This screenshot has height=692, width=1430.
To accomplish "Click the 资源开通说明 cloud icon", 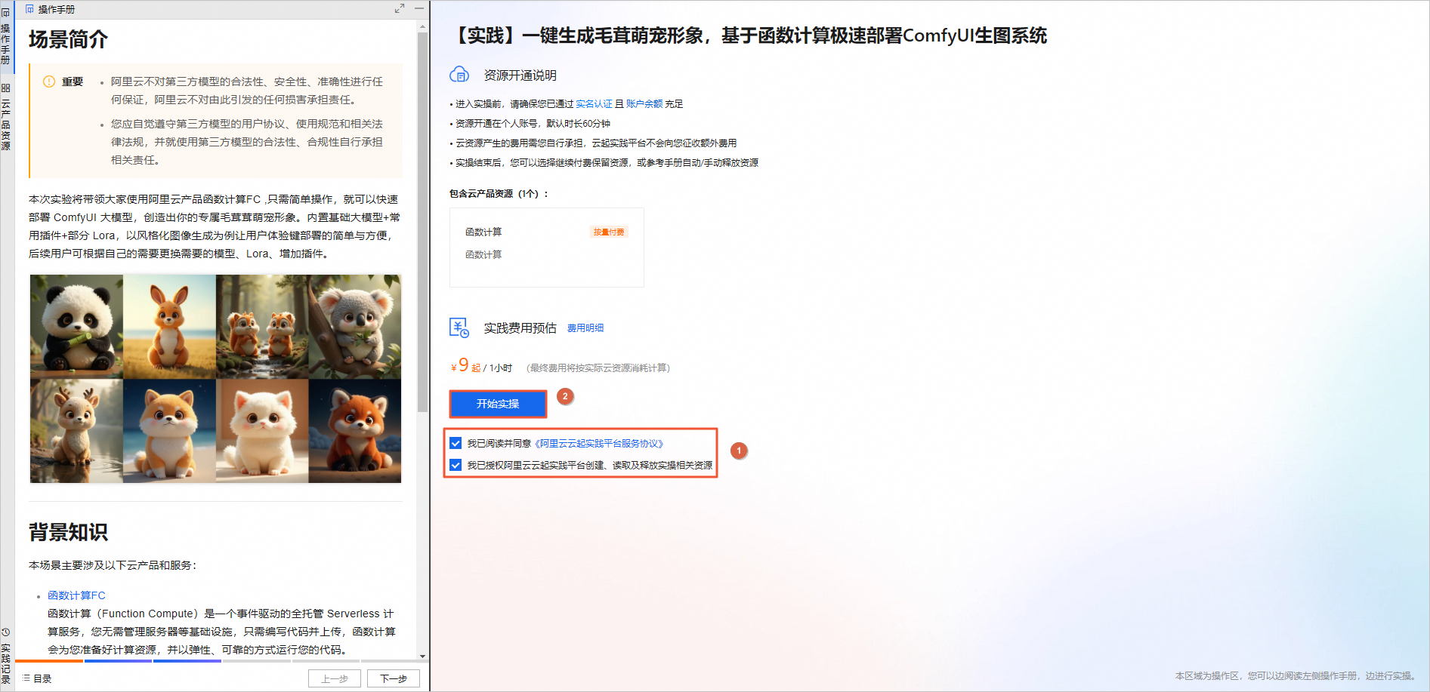I will click(x=459, y=75).
